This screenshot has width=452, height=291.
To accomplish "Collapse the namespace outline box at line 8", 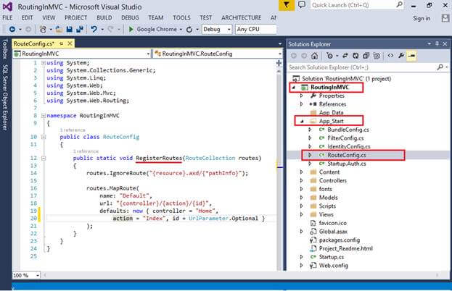I will point(44,116).
